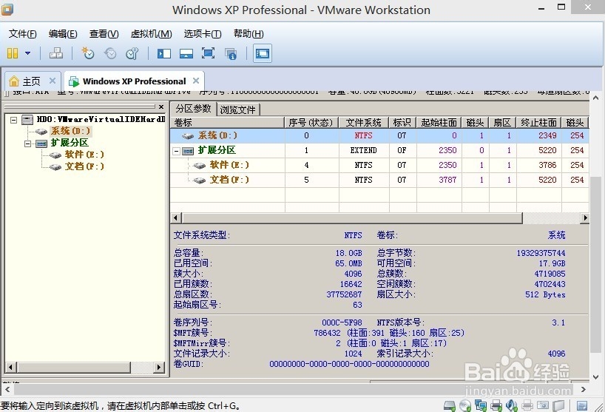Viewport: 605px width, 412px height.
Task: Switch to full screen mode icon
Action: (x=209, y=53)
